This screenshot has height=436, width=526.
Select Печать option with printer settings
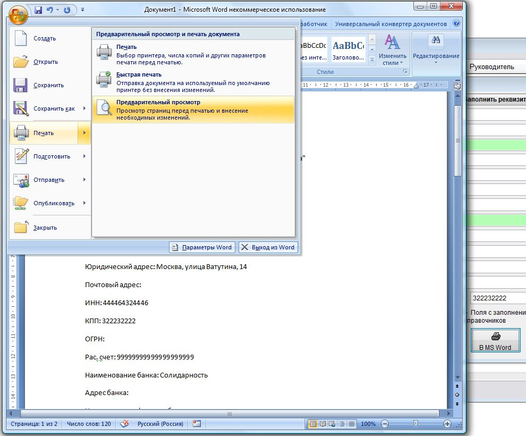193,54
